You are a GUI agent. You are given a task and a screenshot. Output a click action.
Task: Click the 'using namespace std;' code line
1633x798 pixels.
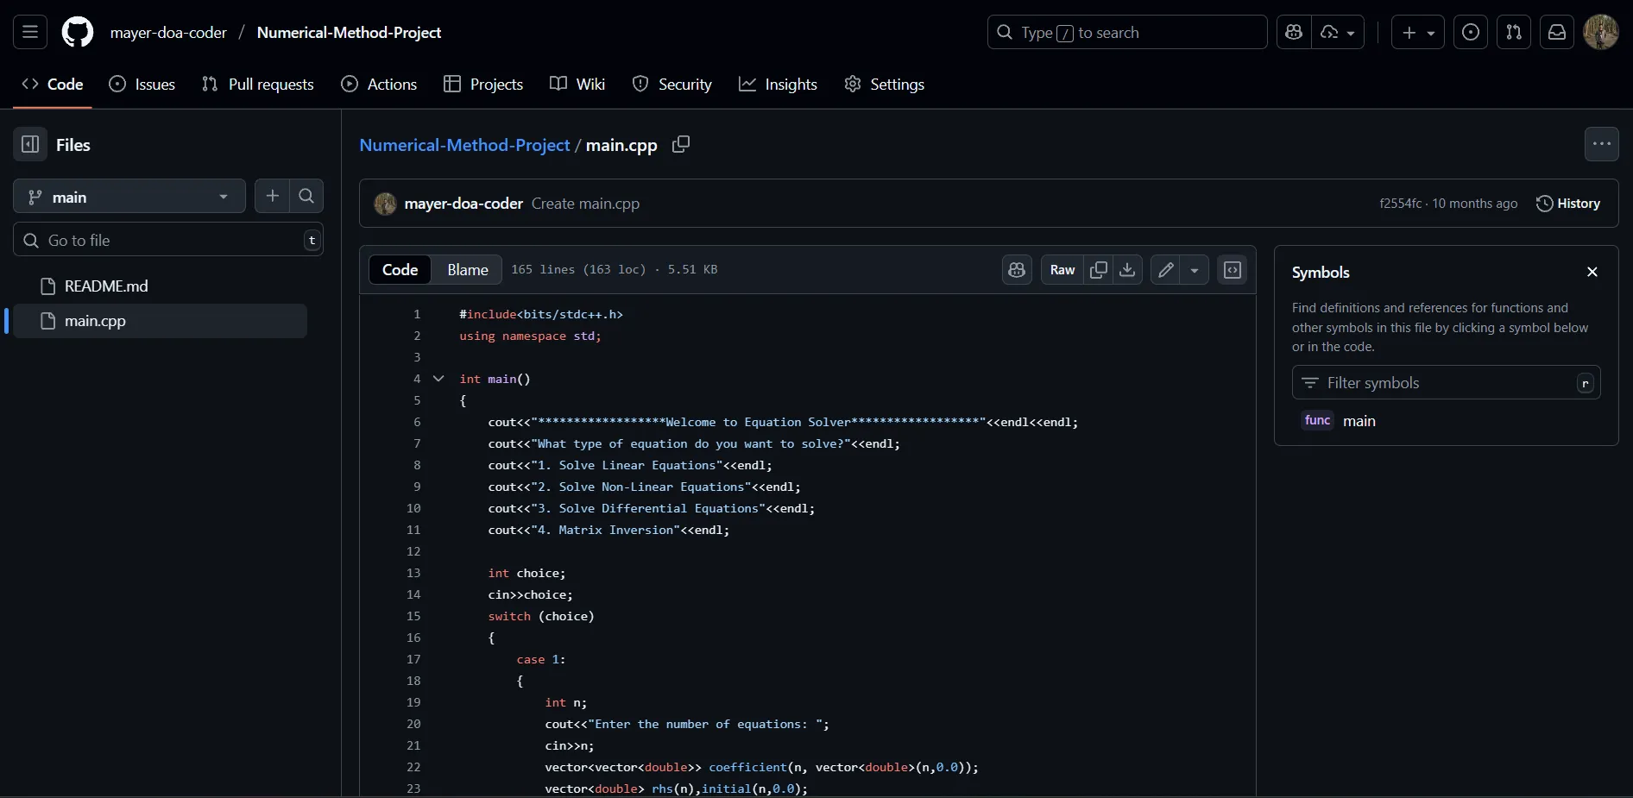coord(530,336)
